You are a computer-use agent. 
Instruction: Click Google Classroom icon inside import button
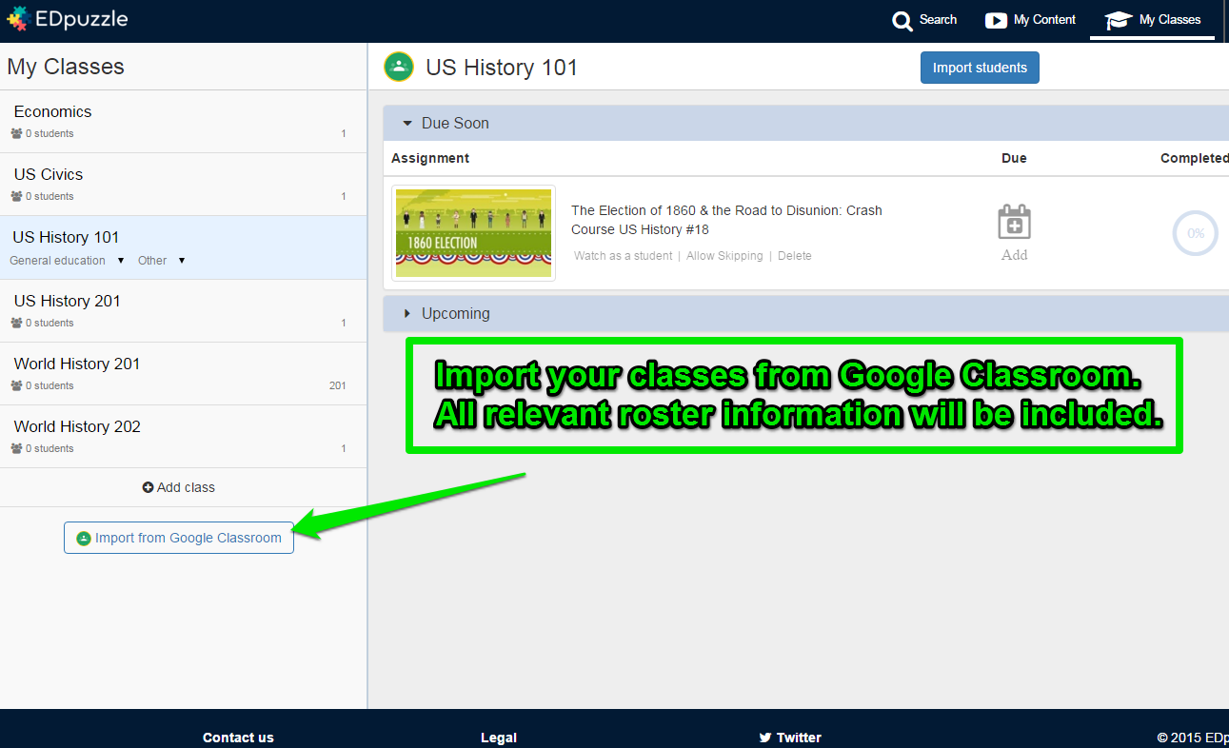[x=84, y=538]
